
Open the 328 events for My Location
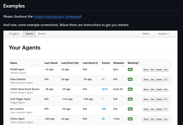[104, 109]
